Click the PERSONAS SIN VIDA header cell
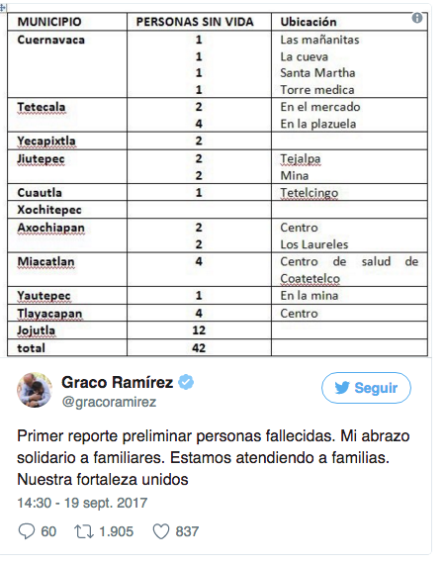 (199, 22)
